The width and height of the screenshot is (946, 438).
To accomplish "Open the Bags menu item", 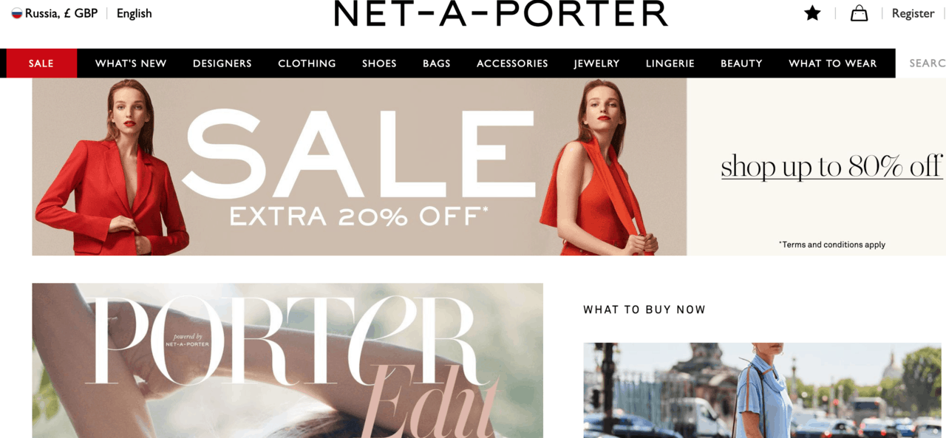I will (x=437, y=64).
